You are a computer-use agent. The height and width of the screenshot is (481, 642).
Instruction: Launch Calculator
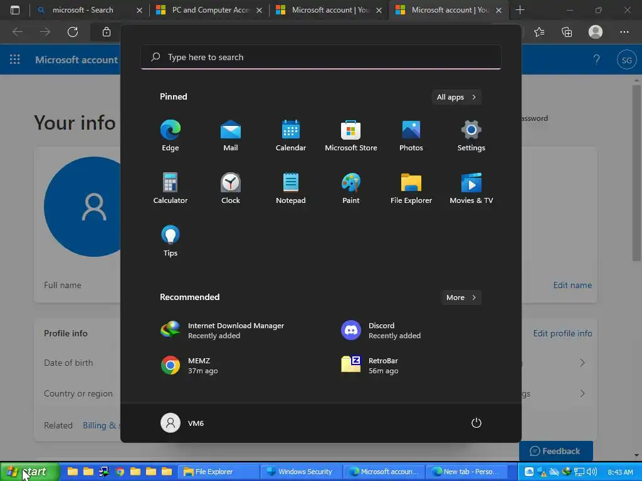coord(171,189)
